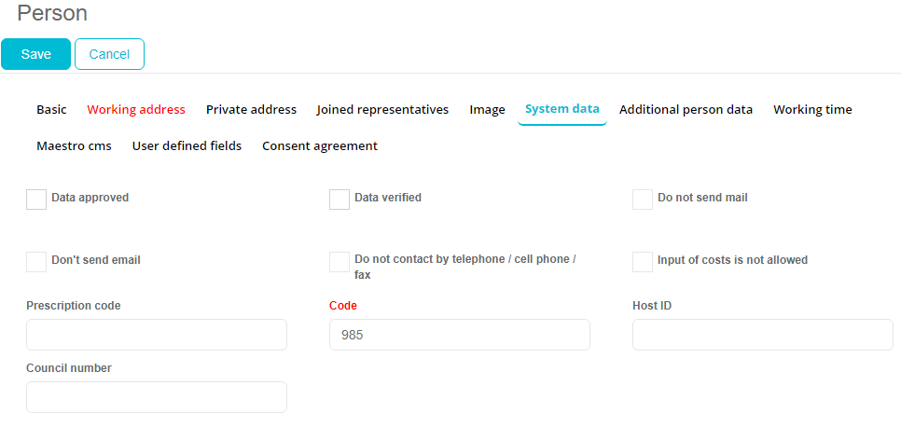The width and height of the screenshot is (901, 427).
Task: Select the Image tab
Action: [487, 109]
